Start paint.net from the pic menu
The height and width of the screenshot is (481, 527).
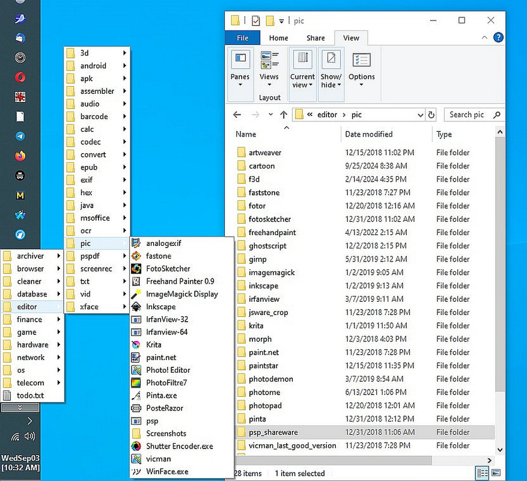click(x=182, y=357)
